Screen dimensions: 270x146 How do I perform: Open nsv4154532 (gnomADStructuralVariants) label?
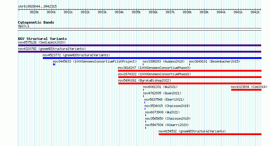coord(192,131)
